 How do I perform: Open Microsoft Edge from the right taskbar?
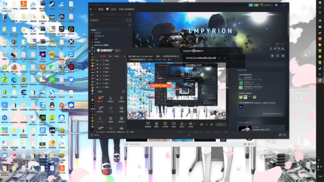pos(320,21)
